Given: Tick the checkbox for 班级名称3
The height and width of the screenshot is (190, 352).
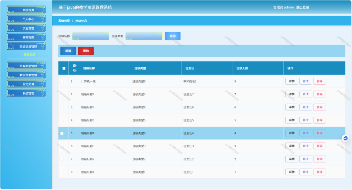Looking at the screenshot, I should click(x=62, y=146).
